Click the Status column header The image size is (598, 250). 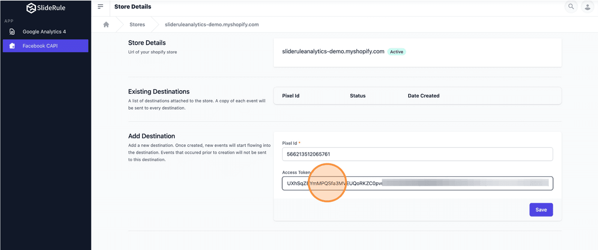pyautogui.click(x=358, y=96)
